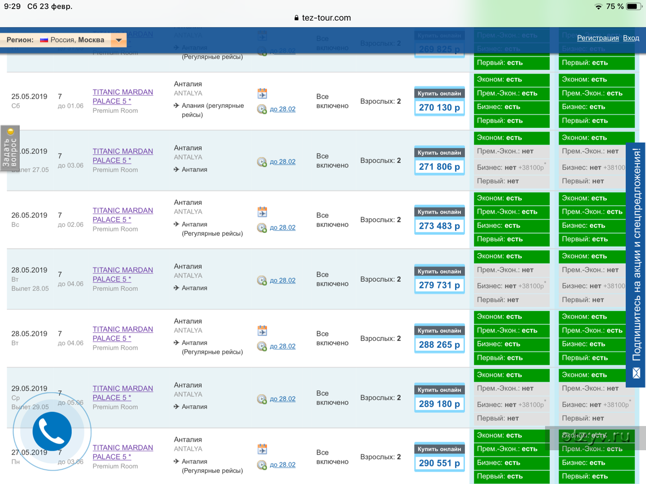Buy online the 270 130 р tour
646x484 pixels.
pos(439,102)
